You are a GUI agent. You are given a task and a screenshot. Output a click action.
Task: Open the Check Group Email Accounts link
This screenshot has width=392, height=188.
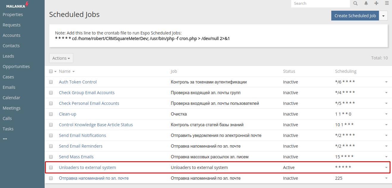[x=87, y=93]
